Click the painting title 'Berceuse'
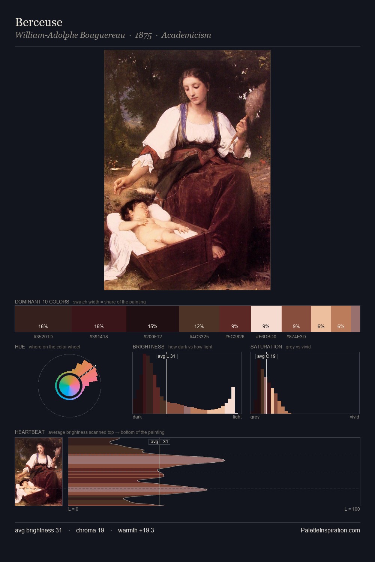 coord(39,22)
